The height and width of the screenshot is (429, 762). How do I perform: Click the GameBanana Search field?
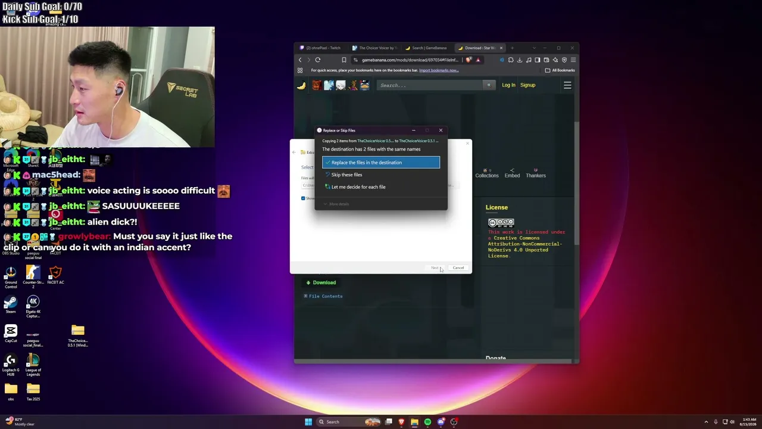pos(430,85)
